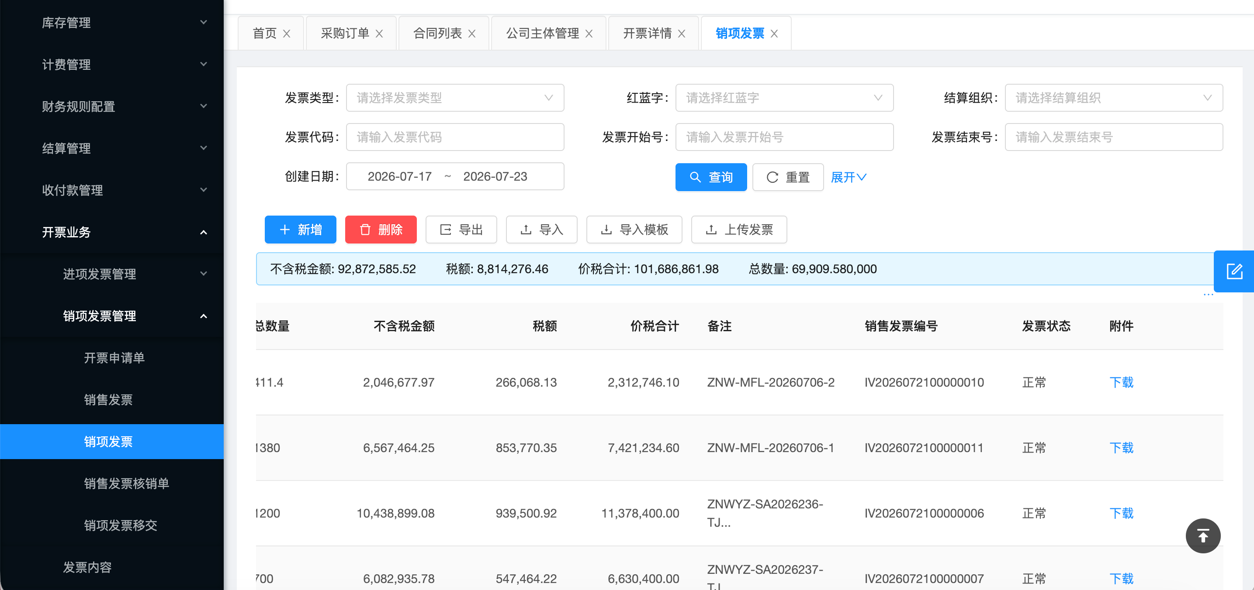Screen dimensions: 1254x590
Task: Select the highlighted 销项发票 sidebar item
Action: [x=112, y=441]
